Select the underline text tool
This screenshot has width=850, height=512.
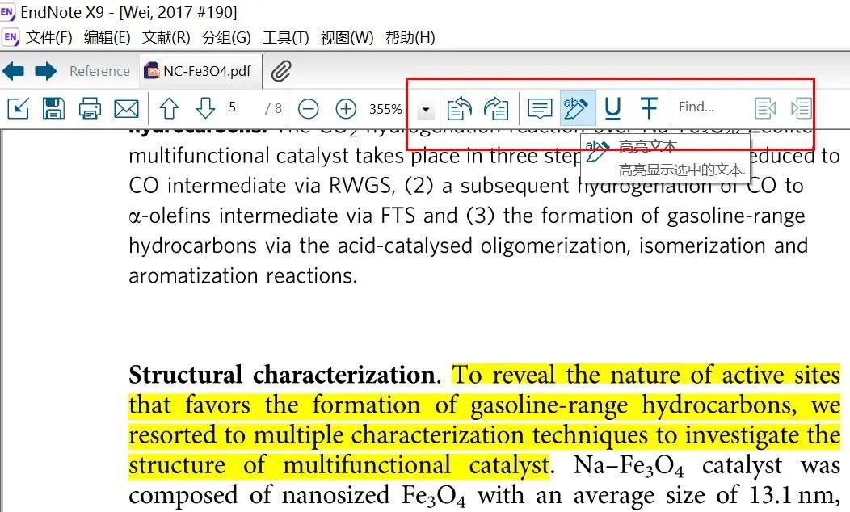click(x=612, y=108)
